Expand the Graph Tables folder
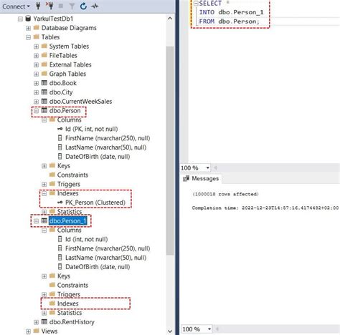Image resolution: width=340 pixels, height=335 pixels. pos(36,74)
